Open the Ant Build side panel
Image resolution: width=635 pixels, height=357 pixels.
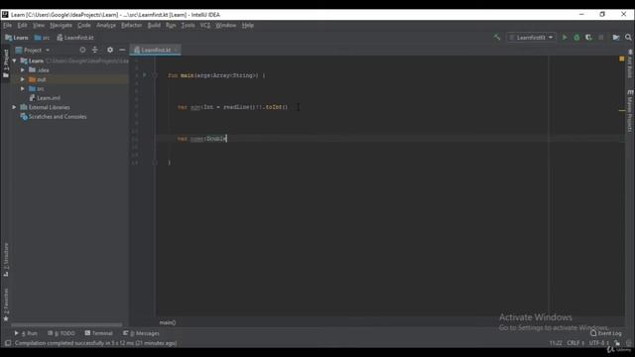[630, 63]
